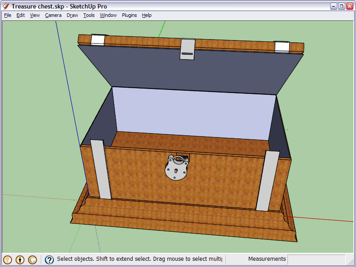Image resolution: width=356 pixels, height=267 pixels.
Task: Click the Google sign-in status icon
Action: [x=32, y=259]
